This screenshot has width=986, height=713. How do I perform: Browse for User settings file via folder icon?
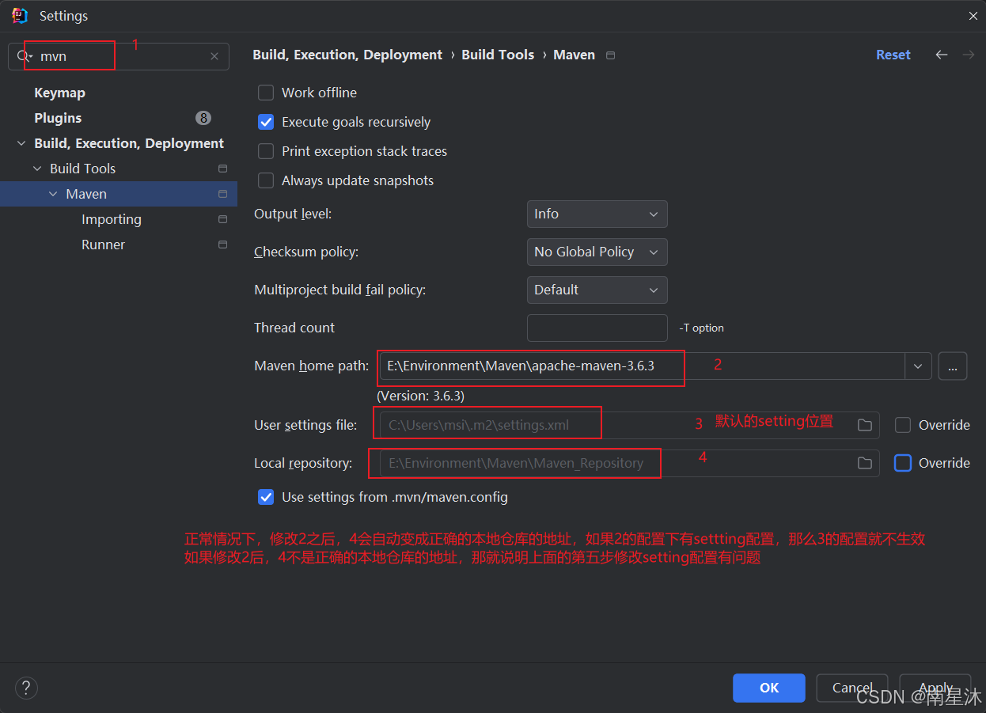click(865, 425)
